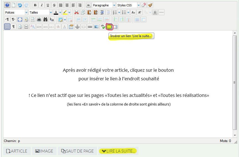239x157 pixels.
Task: Click the eraser remove formatting icon
Action: (143, 5)
